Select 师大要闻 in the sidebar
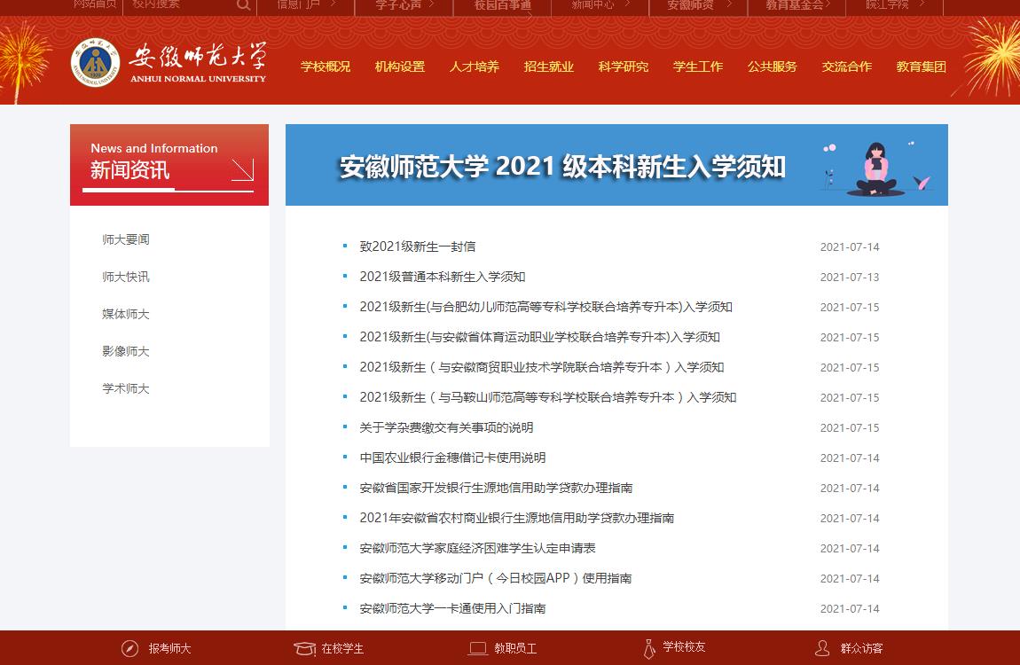1020x665 pixels. tap(126, 239)
